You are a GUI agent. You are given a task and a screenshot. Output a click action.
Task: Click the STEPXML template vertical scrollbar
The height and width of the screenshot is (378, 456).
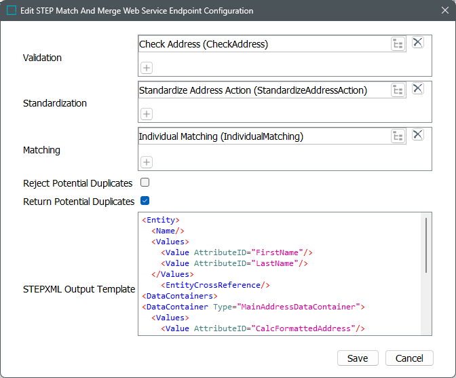426,244
